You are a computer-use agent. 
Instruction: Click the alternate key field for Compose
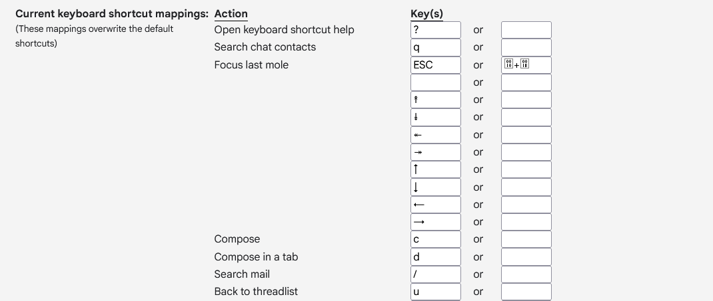pos(526,239)
